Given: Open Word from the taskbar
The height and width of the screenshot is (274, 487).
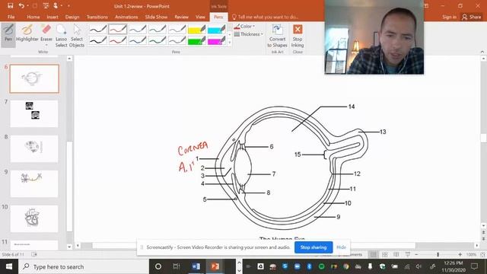Looking at the screenshot, I should 196,266.
